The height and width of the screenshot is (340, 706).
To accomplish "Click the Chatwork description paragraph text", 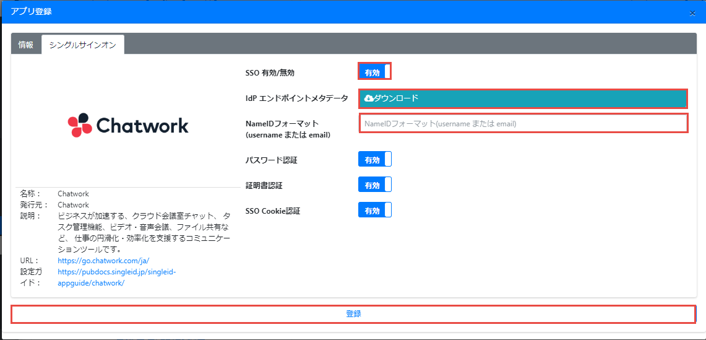I will click(x=144, y=233).
